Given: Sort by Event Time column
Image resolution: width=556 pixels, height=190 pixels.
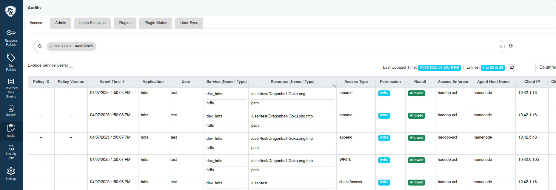Looking at the screenshot, I should coord(113,82).
